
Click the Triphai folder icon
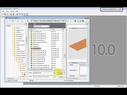15,49
